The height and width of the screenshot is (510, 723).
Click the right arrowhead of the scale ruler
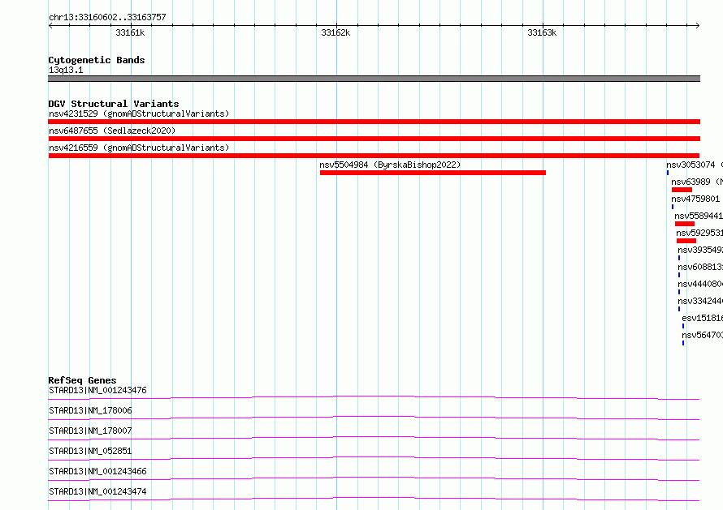698,26
